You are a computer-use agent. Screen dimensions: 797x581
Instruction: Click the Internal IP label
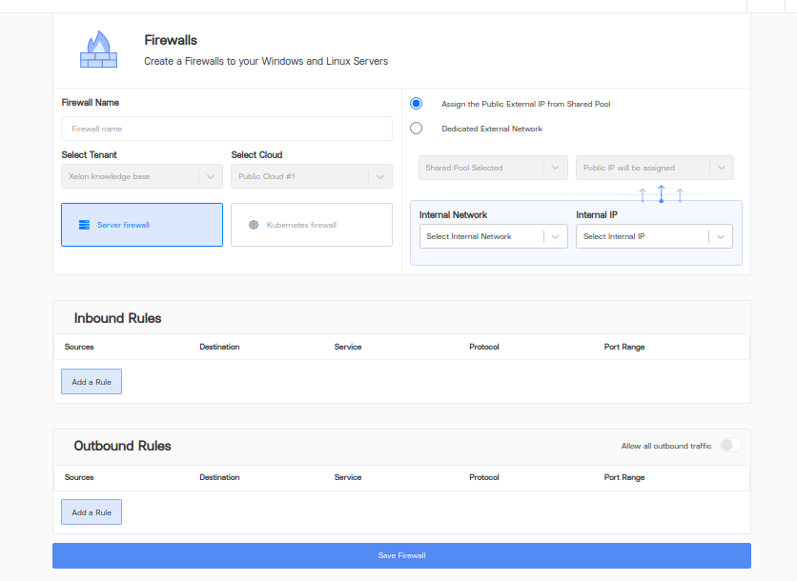(x=597, y=215)
